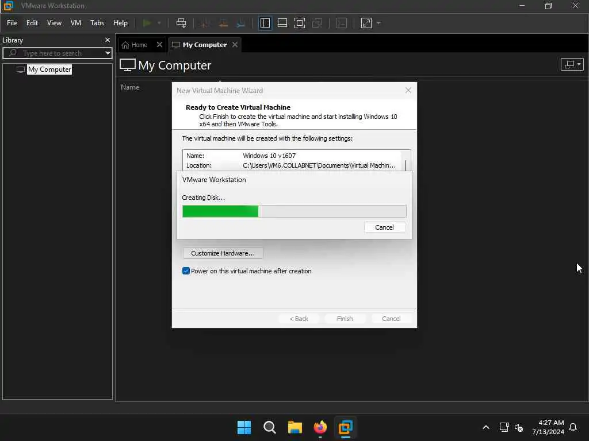Click the Finish button in wizard
Image resolution: width=589 pixels, height=441 pixels.
click(345, 319)
